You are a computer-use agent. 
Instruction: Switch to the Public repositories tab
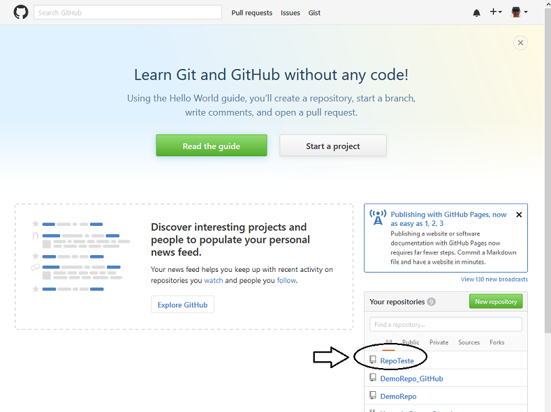point(411,342)
